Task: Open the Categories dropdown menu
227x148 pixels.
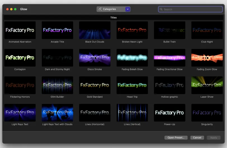Action: (x=114, y=9)
